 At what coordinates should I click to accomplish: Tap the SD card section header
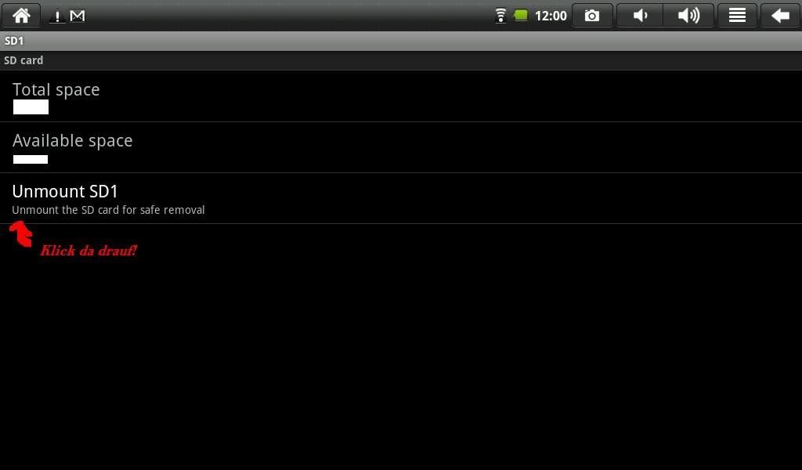point(401,60)
